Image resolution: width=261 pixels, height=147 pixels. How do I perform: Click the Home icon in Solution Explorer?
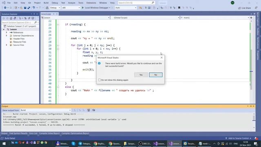(11, 18)
